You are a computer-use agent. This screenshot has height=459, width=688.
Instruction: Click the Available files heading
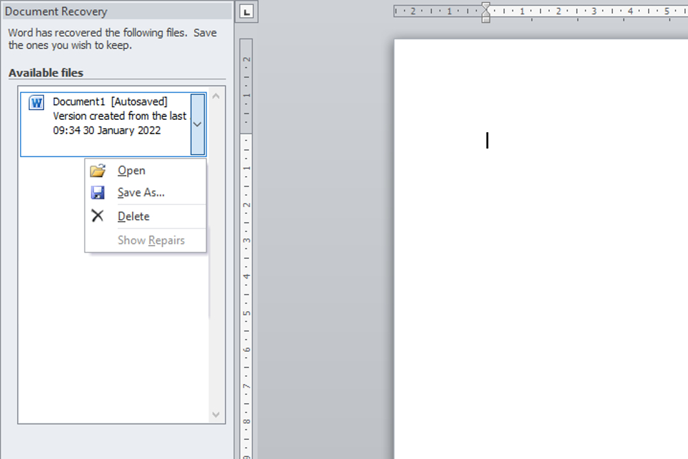click(46, 73)
